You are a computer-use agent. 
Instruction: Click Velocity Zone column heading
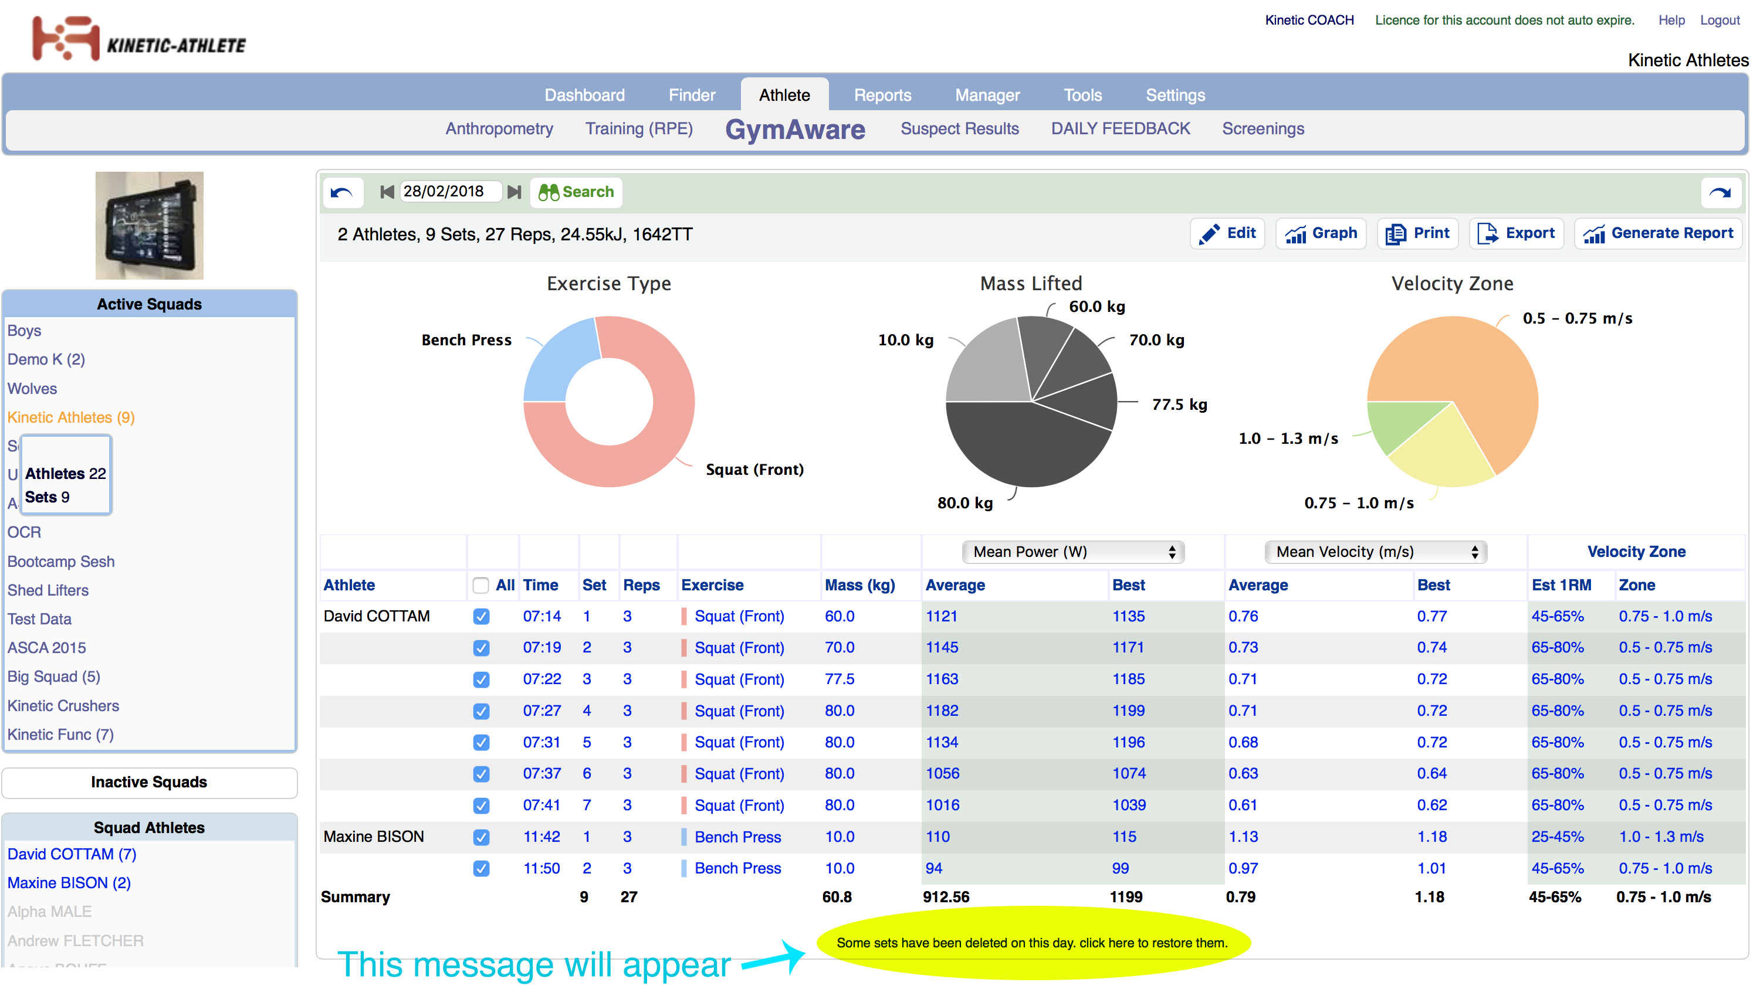(1636, 552)
